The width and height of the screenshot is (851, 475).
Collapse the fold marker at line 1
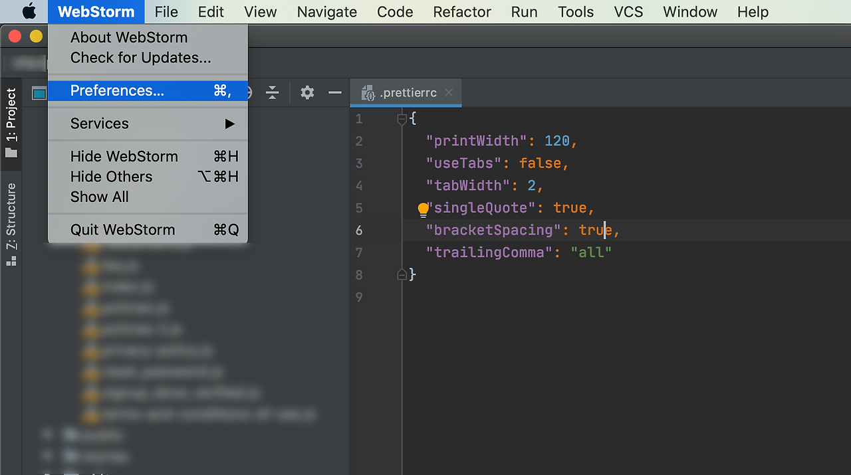point(402,120)
